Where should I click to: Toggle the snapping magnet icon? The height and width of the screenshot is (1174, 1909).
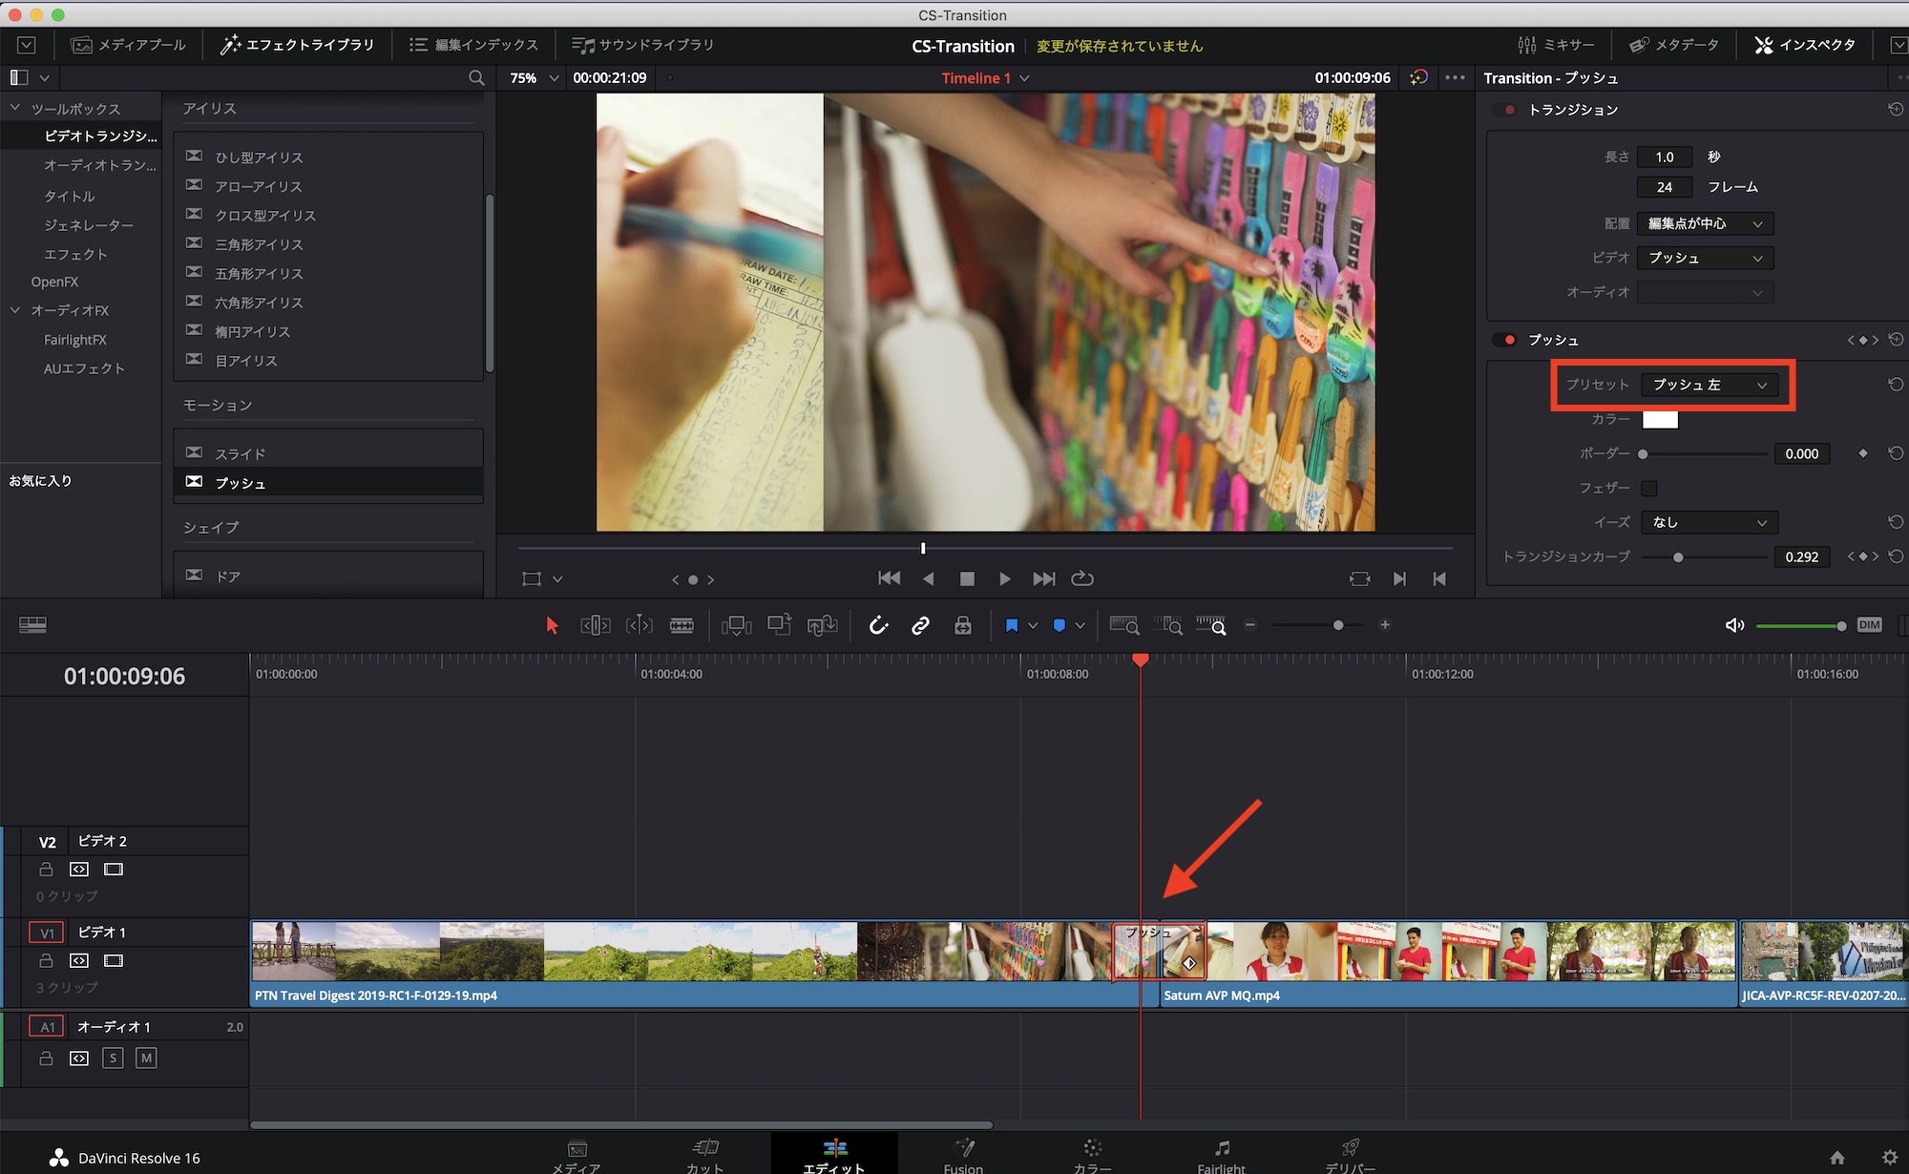point(878,625)
